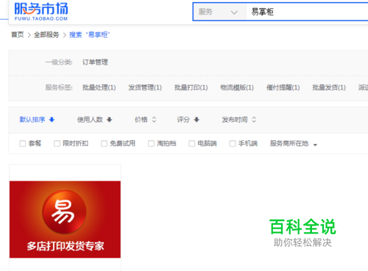Image resolution: width=368 pixels, height=271 pixels.
Task: Filter by tag 物流模版(1)
Action: (237, 87)
